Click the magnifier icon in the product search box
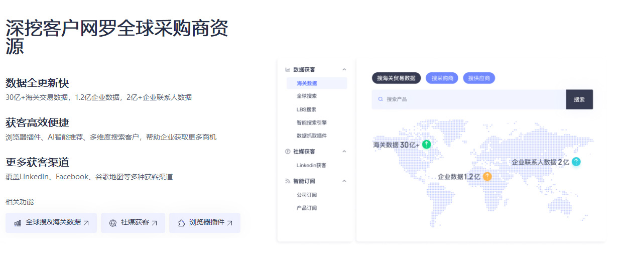Image resolution: width=626 pixels, height=253 pixels. [x=381, y=99]
